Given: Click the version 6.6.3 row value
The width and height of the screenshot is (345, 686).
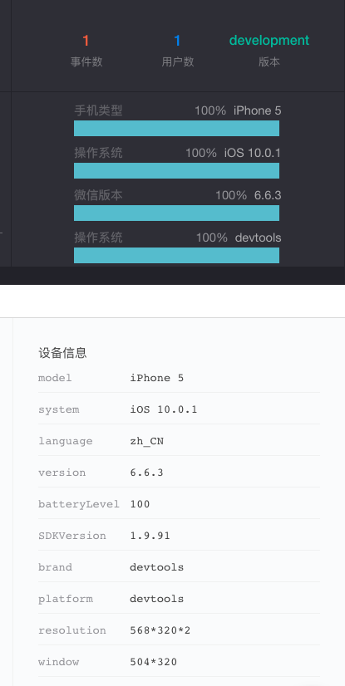Looking at the screenshot, I should [146, 473].
